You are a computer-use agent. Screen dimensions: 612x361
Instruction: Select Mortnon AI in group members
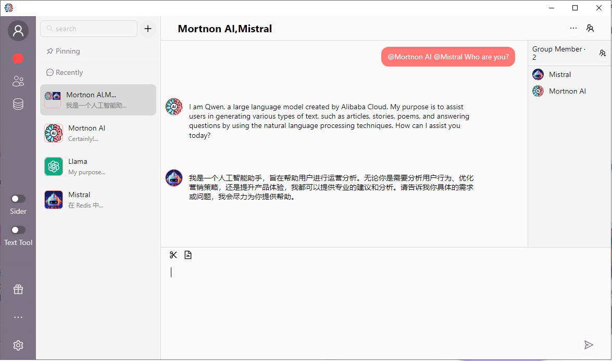567,91
